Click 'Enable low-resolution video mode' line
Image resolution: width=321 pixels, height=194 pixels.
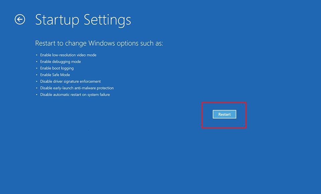click(68, 55)
